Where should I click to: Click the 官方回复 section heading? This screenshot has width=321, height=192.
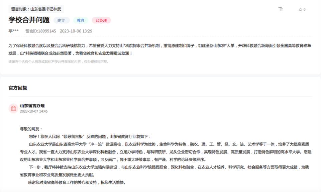18,88
